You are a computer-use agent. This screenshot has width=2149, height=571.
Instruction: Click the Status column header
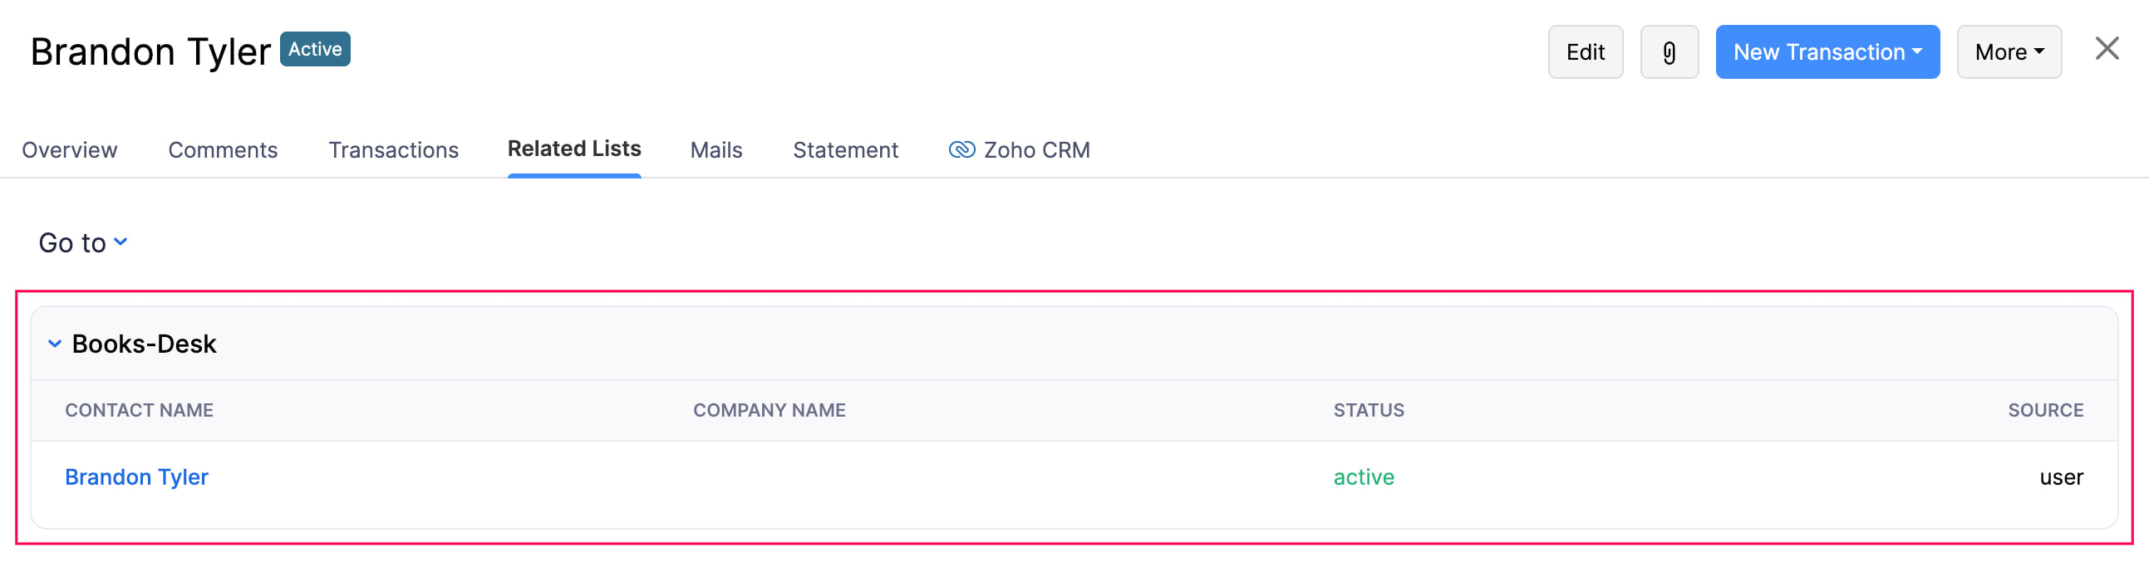pos(1368,410)
